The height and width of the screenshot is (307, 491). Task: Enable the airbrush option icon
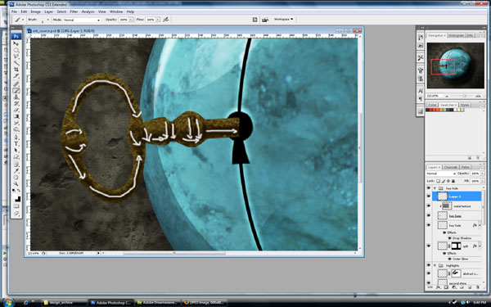166,20
